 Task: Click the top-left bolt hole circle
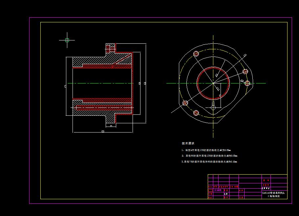coord(196,53)
